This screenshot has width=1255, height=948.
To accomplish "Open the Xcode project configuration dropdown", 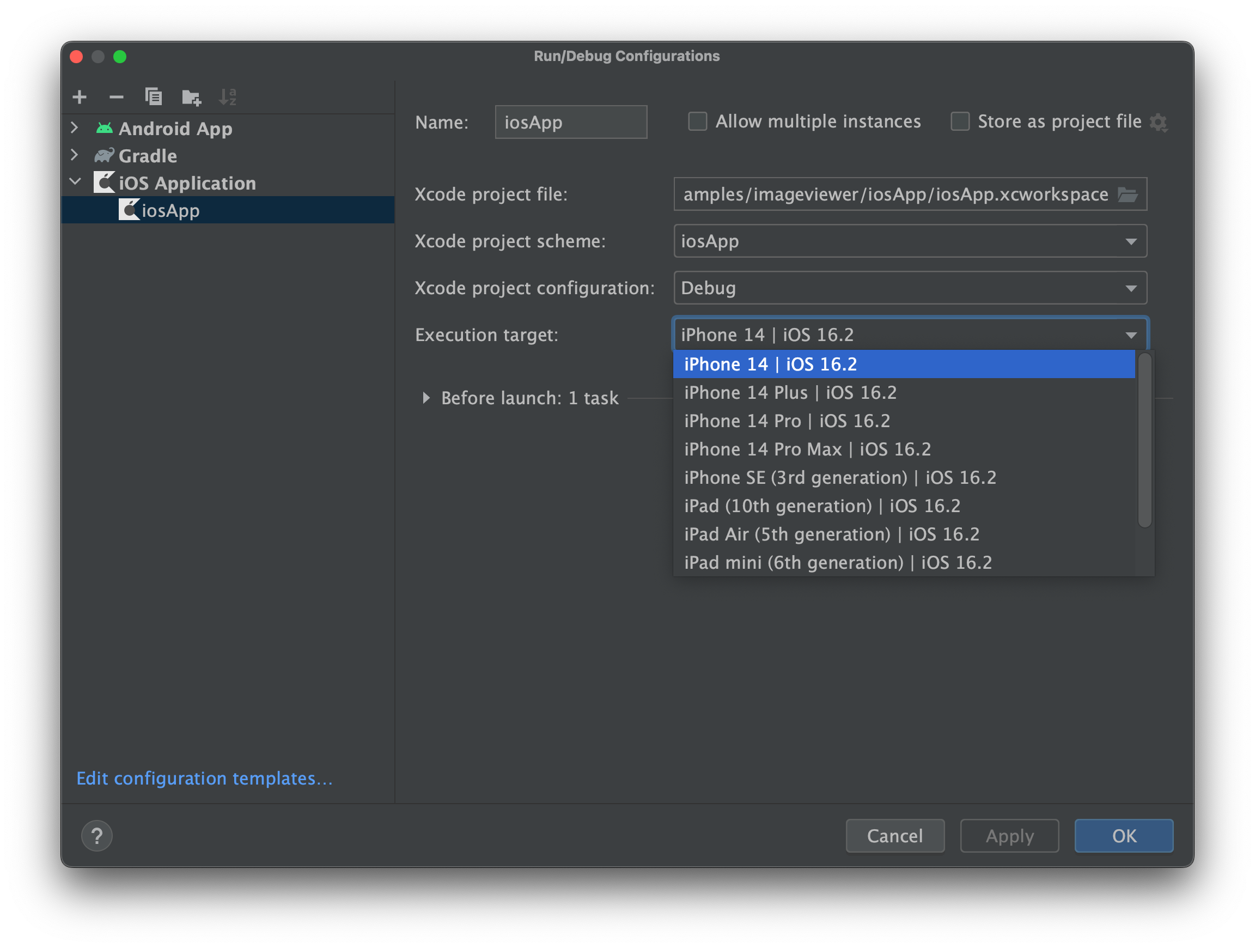I will coord(1131,288).
